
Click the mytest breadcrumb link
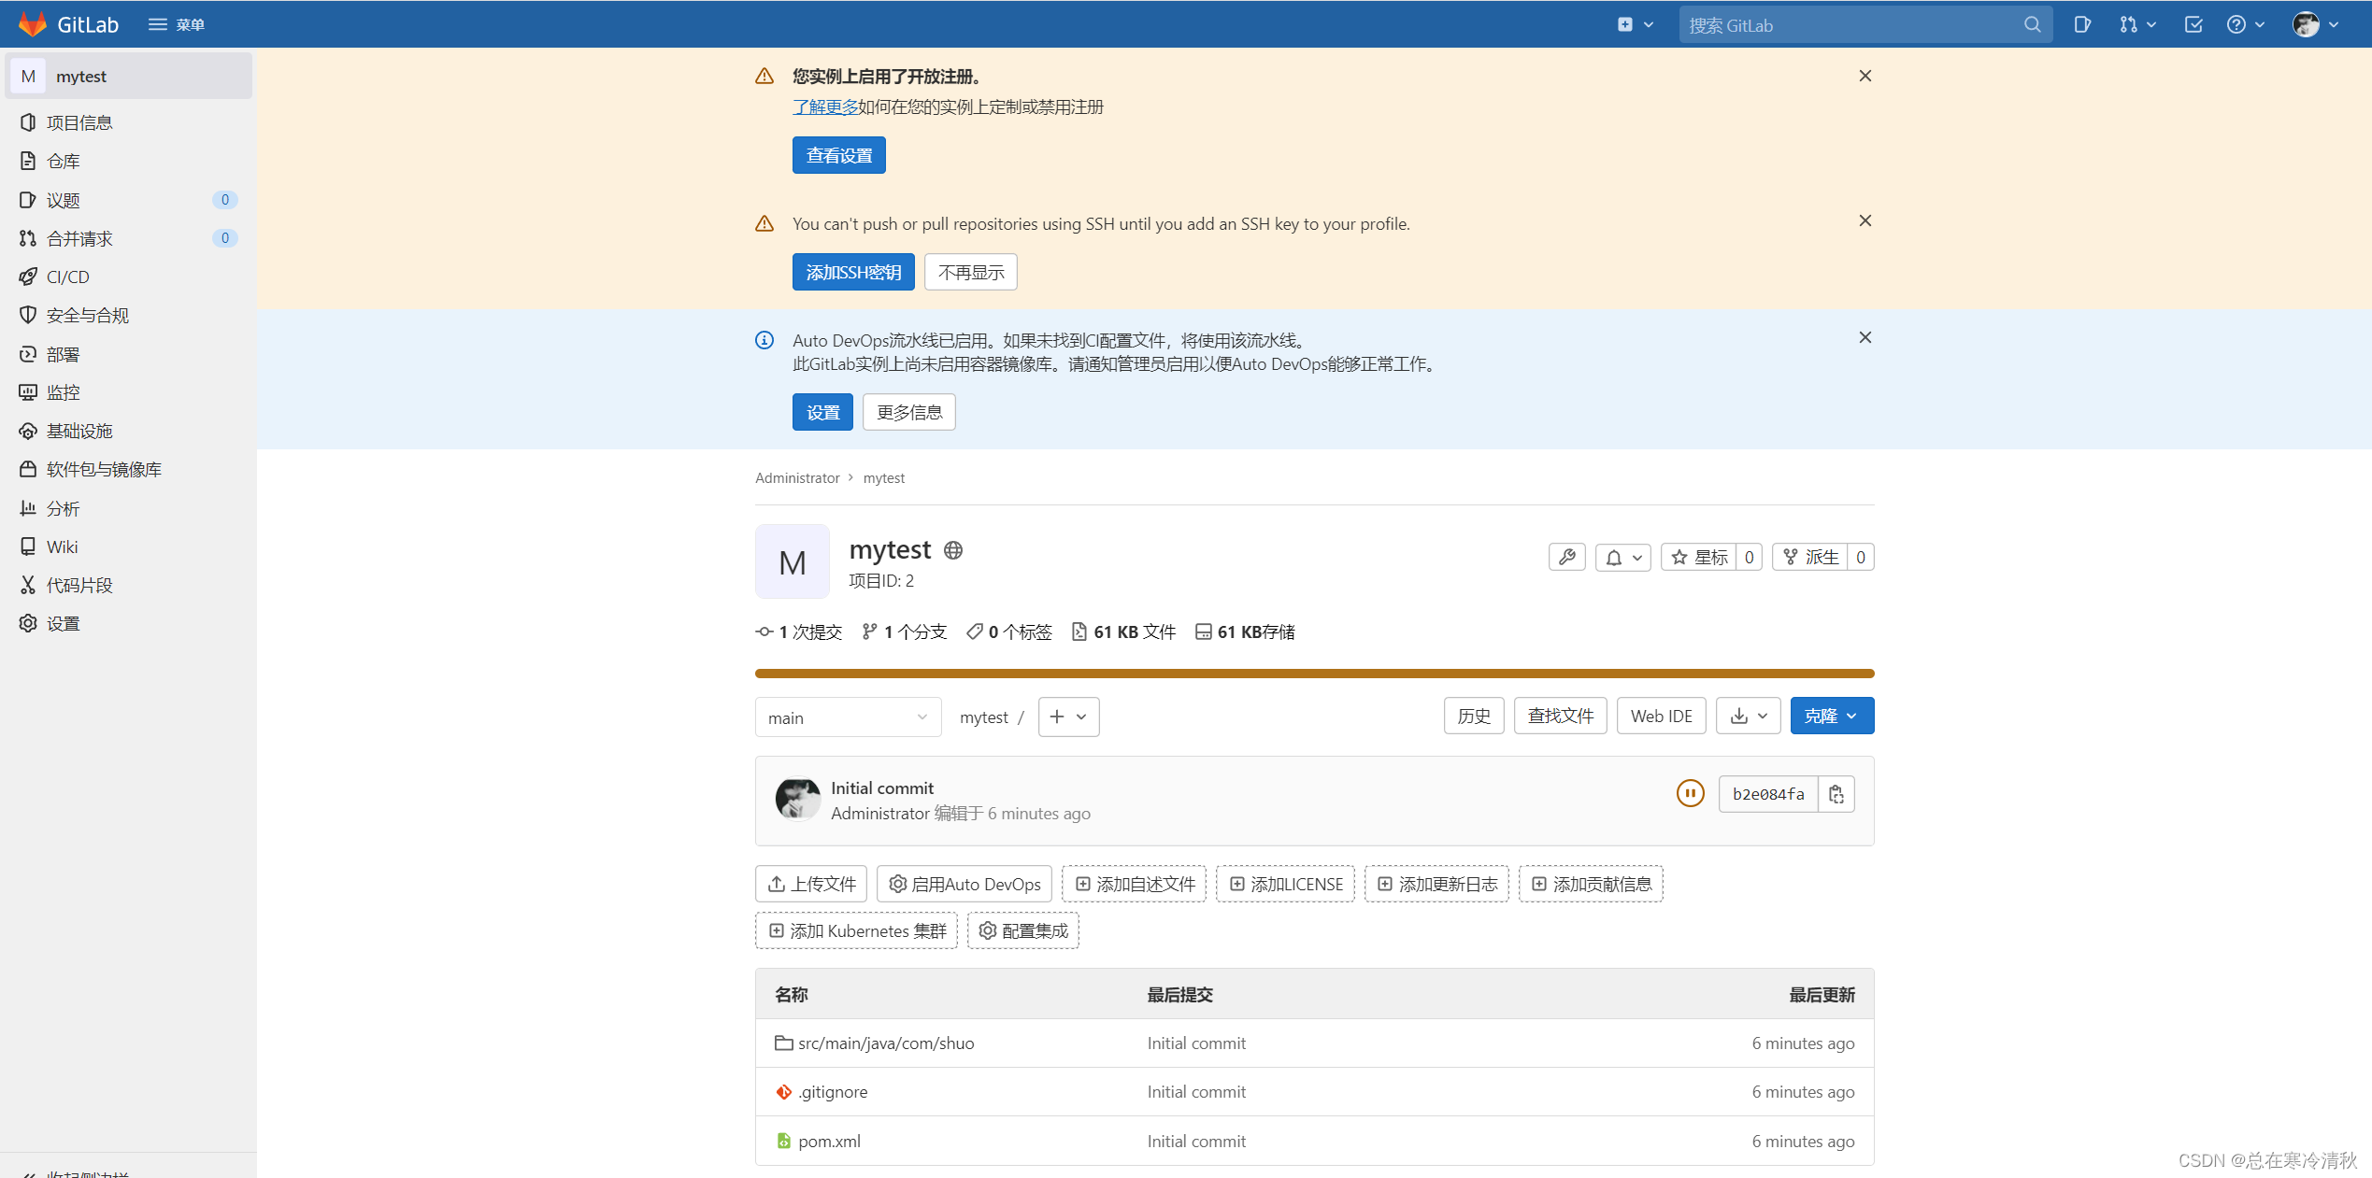point(884,477)
